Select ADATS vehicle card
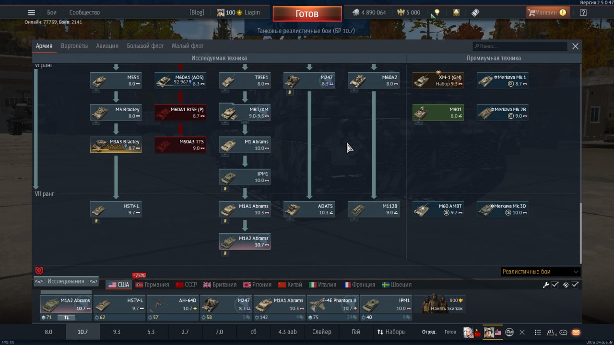 [x=309, y=209]
